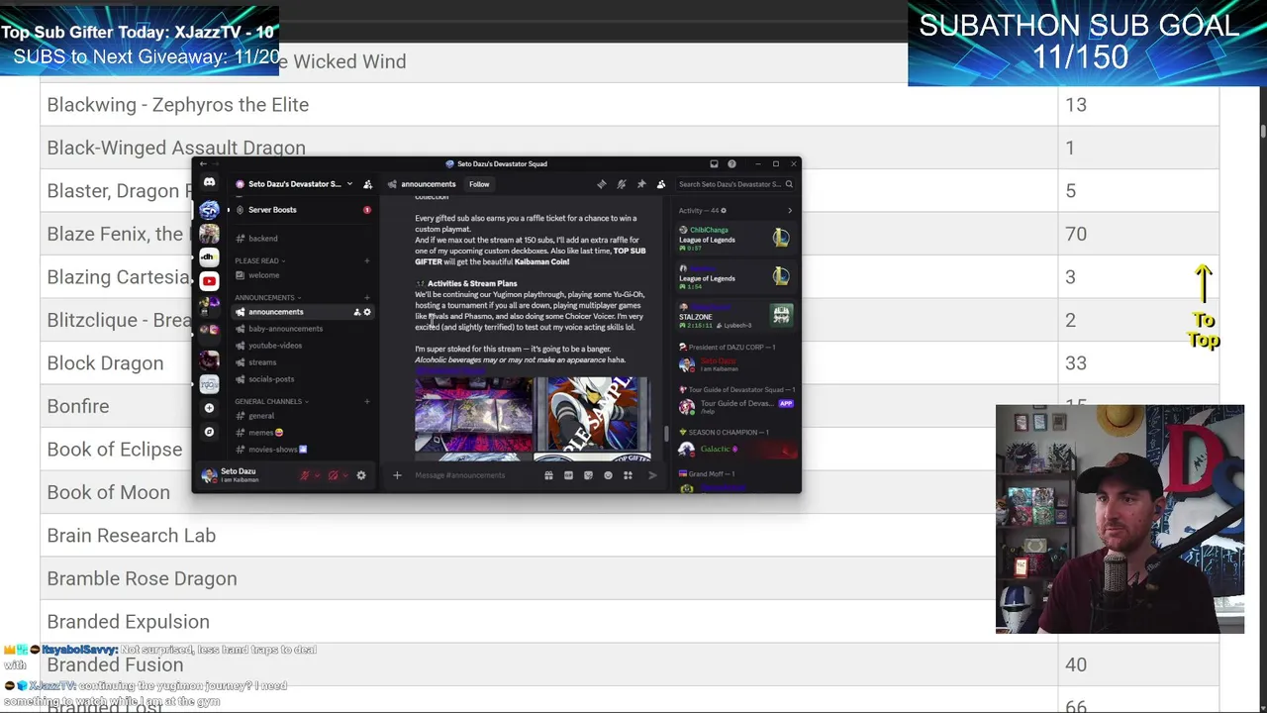Open the STALZONE activity card
Image resolution: width=1267 pixels, height=713 pixels.
(735, 315)
